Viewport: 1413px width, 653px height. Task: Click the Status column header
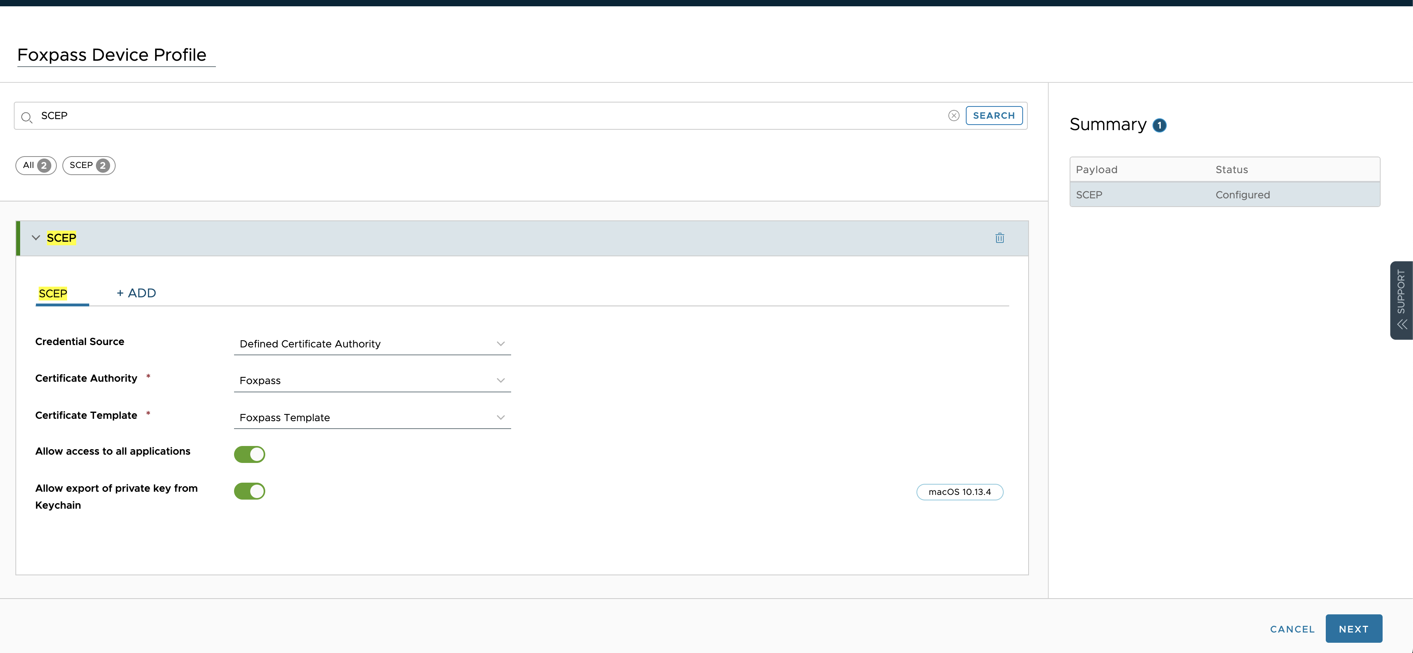1231,170
